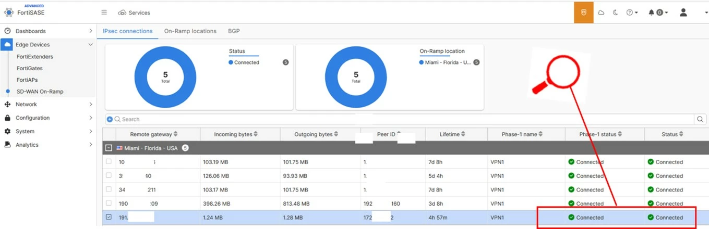This screenshot has width=709, height=229.
Task: Click the Miami - Florida legend entry
Action: coord(445,62)
